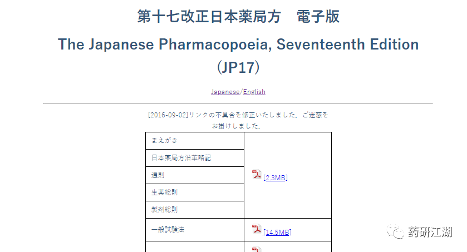Screen dimensions: 467x252
Task: Click the 通則 table cell
Action: click(x=195, y=175)
